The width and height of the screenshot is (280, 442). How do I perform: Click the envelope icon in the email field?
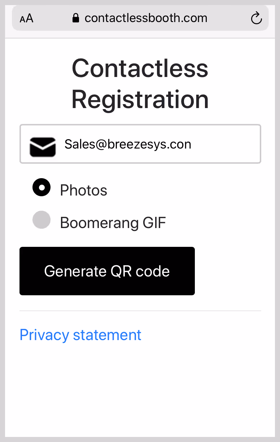pyautogui.click(x=43, y=147)
